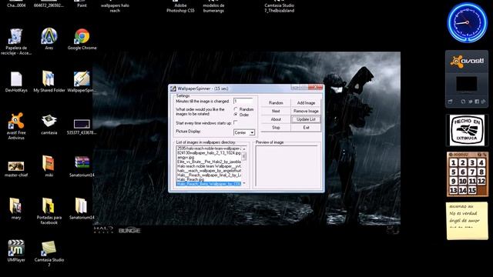Click the Preview of image box
Screen dimensions: 493x277
[x=287, y=166]
